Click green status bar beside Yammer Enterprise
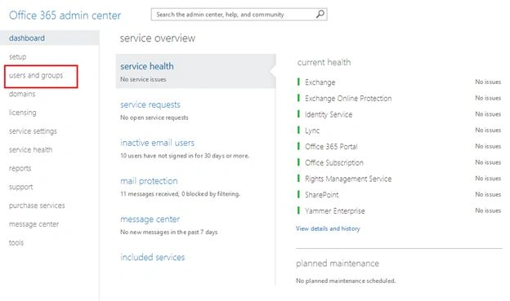The image size is (510, 301). 298,210
